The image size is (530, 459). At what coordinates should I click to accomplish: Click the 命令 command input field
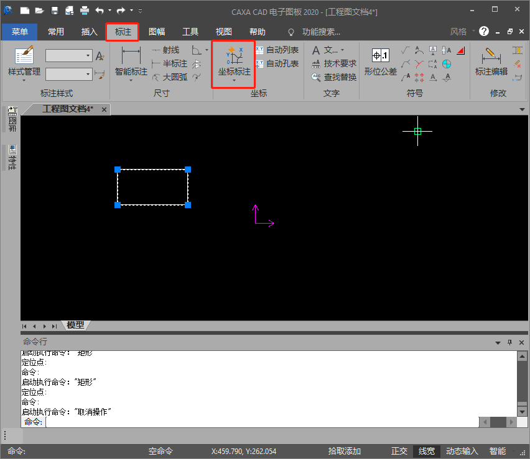(262, 422)
